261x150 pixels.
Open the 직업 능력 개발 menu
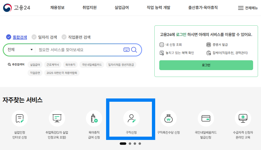click(158, 8)
